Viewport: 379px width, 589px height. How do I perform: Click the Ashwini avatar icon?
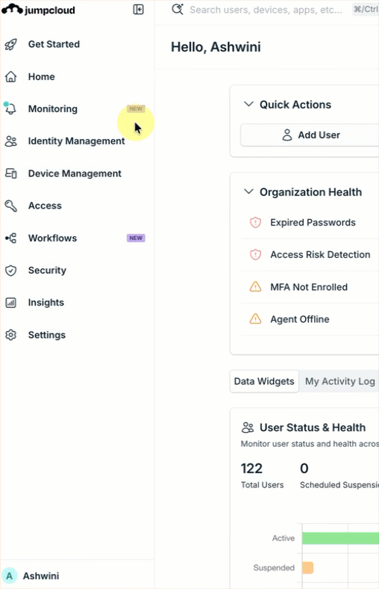[x=10, y=576]
